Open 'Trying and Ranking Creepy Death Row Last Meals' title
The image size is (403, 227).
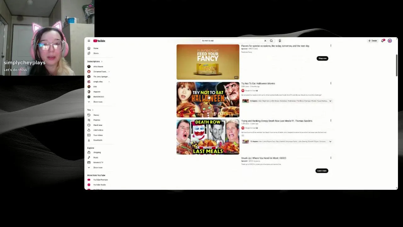pyautogui.click(x=277, y=121)
